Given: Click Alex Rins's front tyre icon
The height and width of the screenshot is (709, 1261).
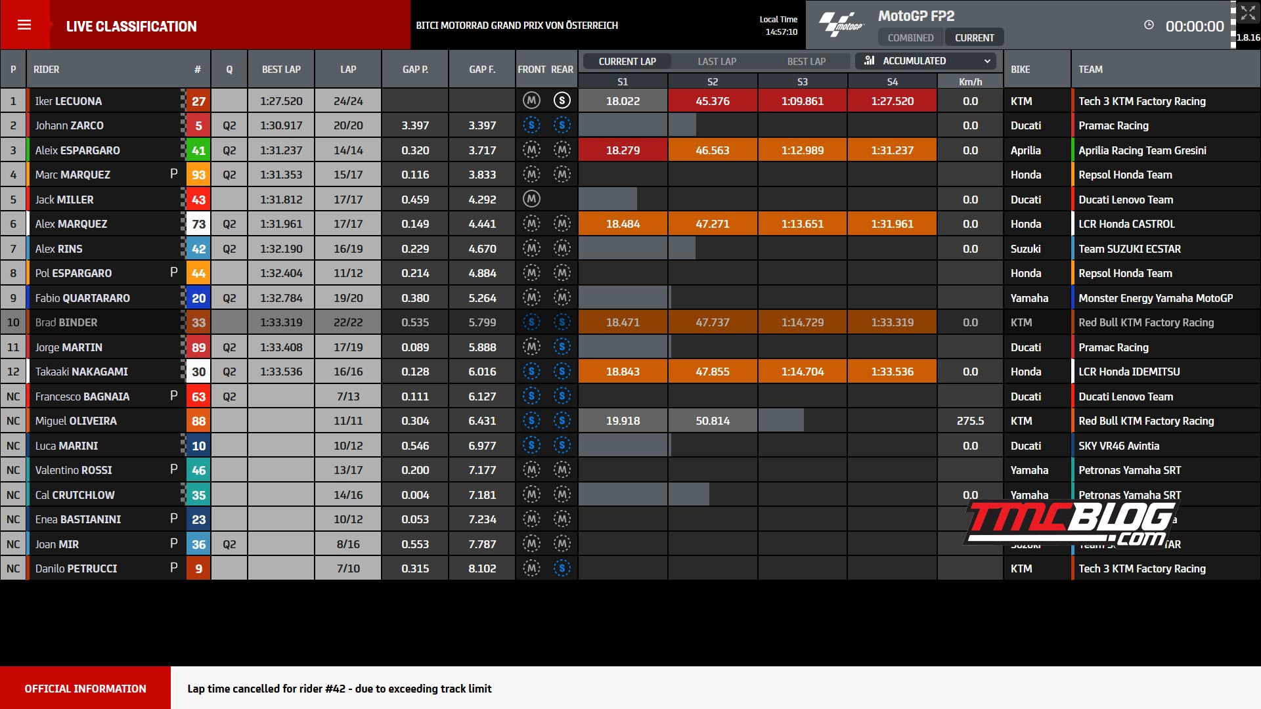Looking at the screenshot, I should [x=531, y=248].
